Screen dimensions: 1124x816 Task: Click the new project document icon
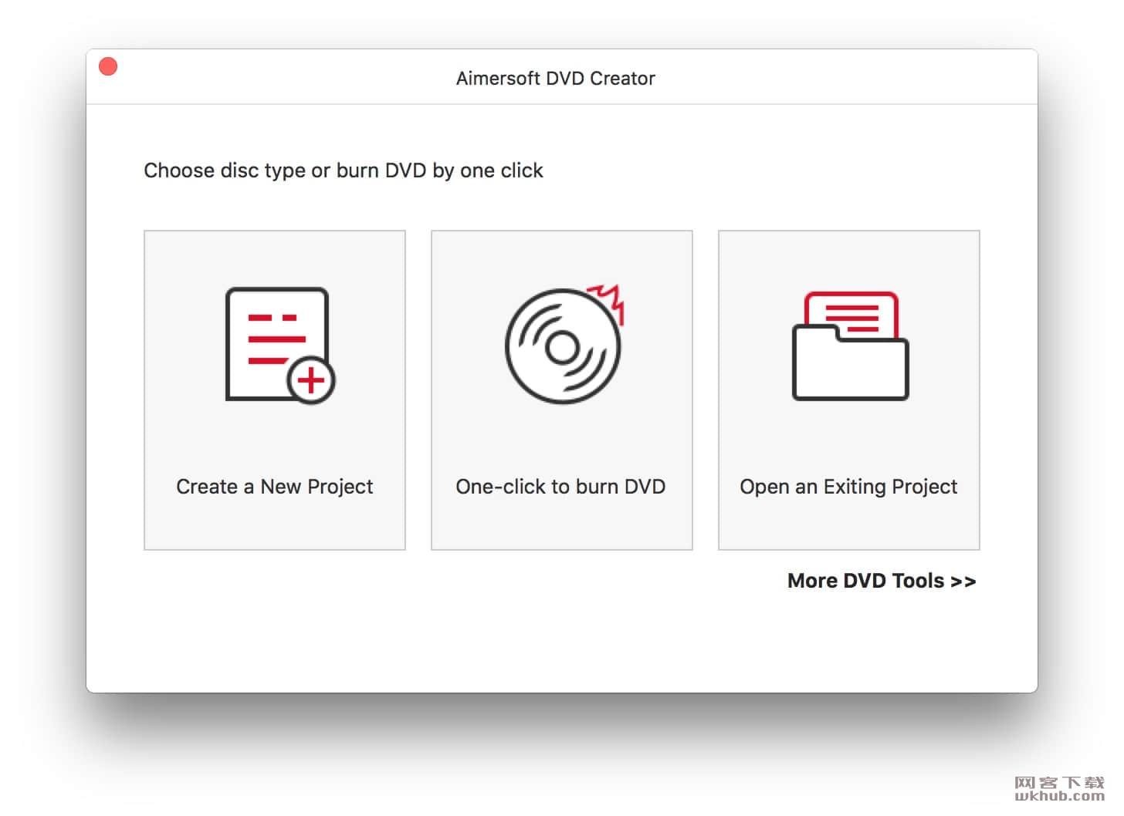coord(280,346)
